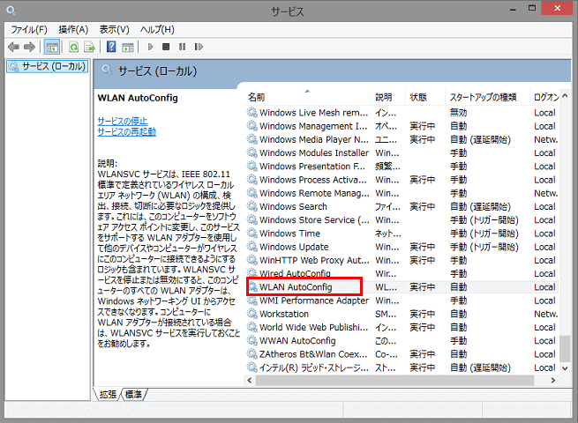
Task: Select WinHTTP Web Proxy Aut... service
Action: 402,260
